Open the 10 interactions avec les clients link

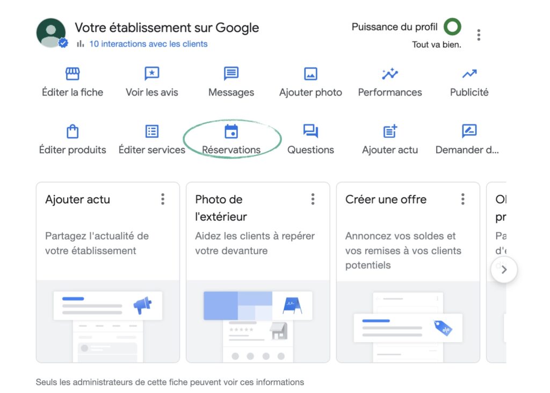click(x=148, y=44)
